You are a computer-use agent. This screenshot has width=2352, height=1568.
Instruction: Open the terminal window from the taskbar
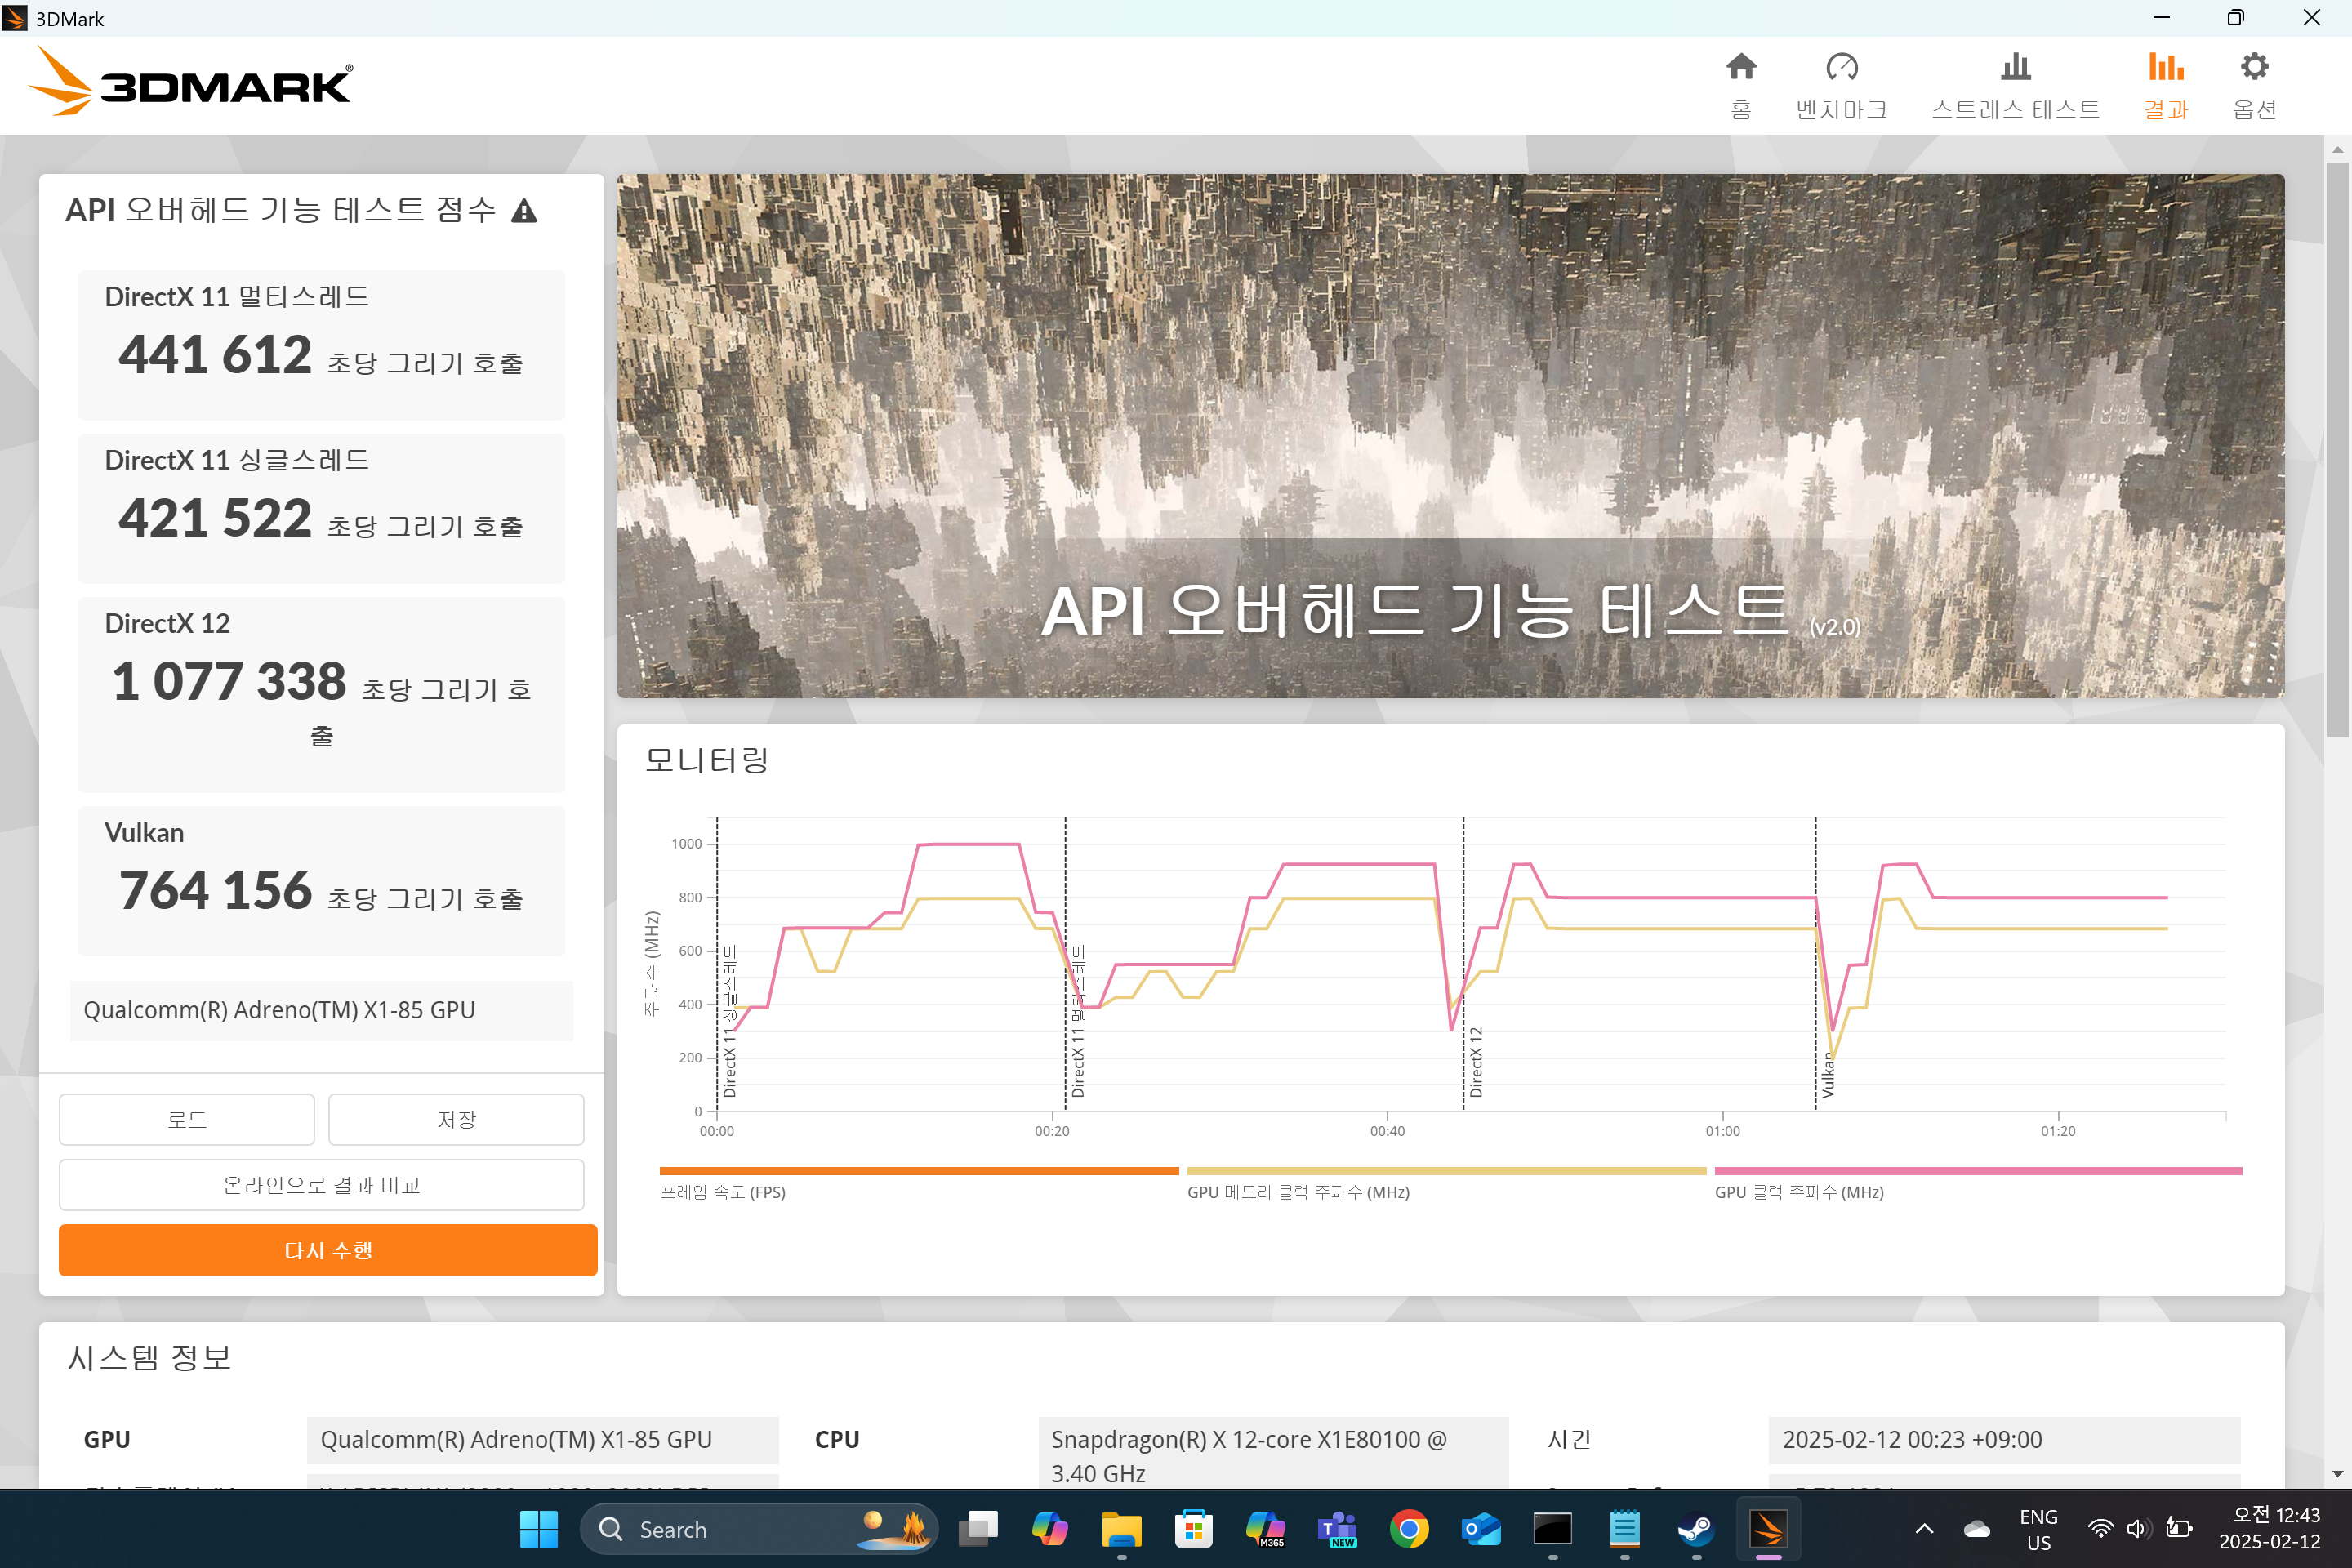tap(1552, 1529)
